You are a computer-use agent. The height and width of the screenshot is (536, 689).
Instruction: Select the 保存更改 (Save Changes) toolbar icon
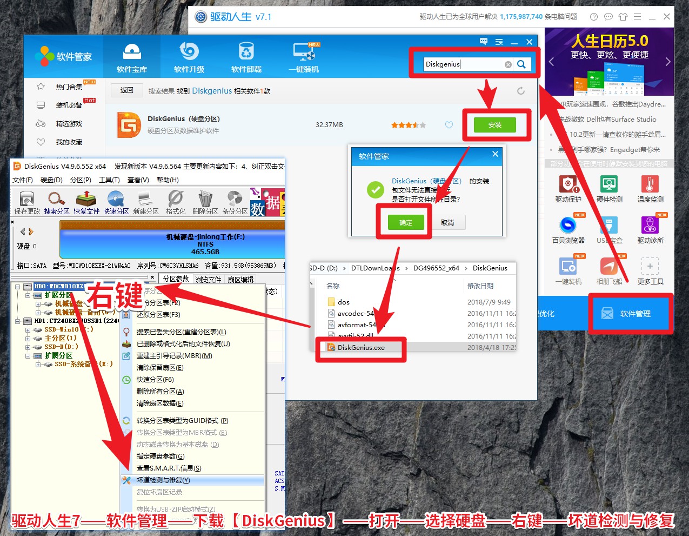(x=26, y=200)
